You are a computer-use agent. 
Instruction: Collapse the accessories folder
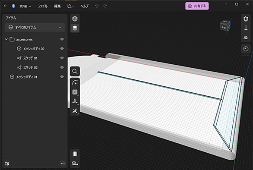click(x=6, y=39)
